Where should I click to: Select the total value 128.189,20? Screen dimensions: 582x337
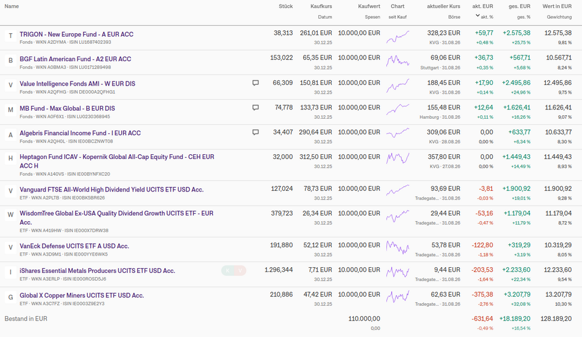(x=556, y=318)
